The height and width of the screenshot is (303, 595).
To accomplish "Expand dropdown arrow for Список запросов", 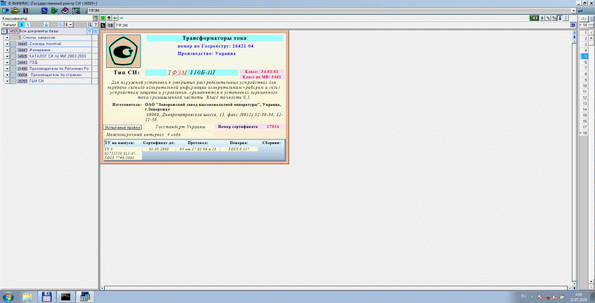I will [x=7, y=38].
